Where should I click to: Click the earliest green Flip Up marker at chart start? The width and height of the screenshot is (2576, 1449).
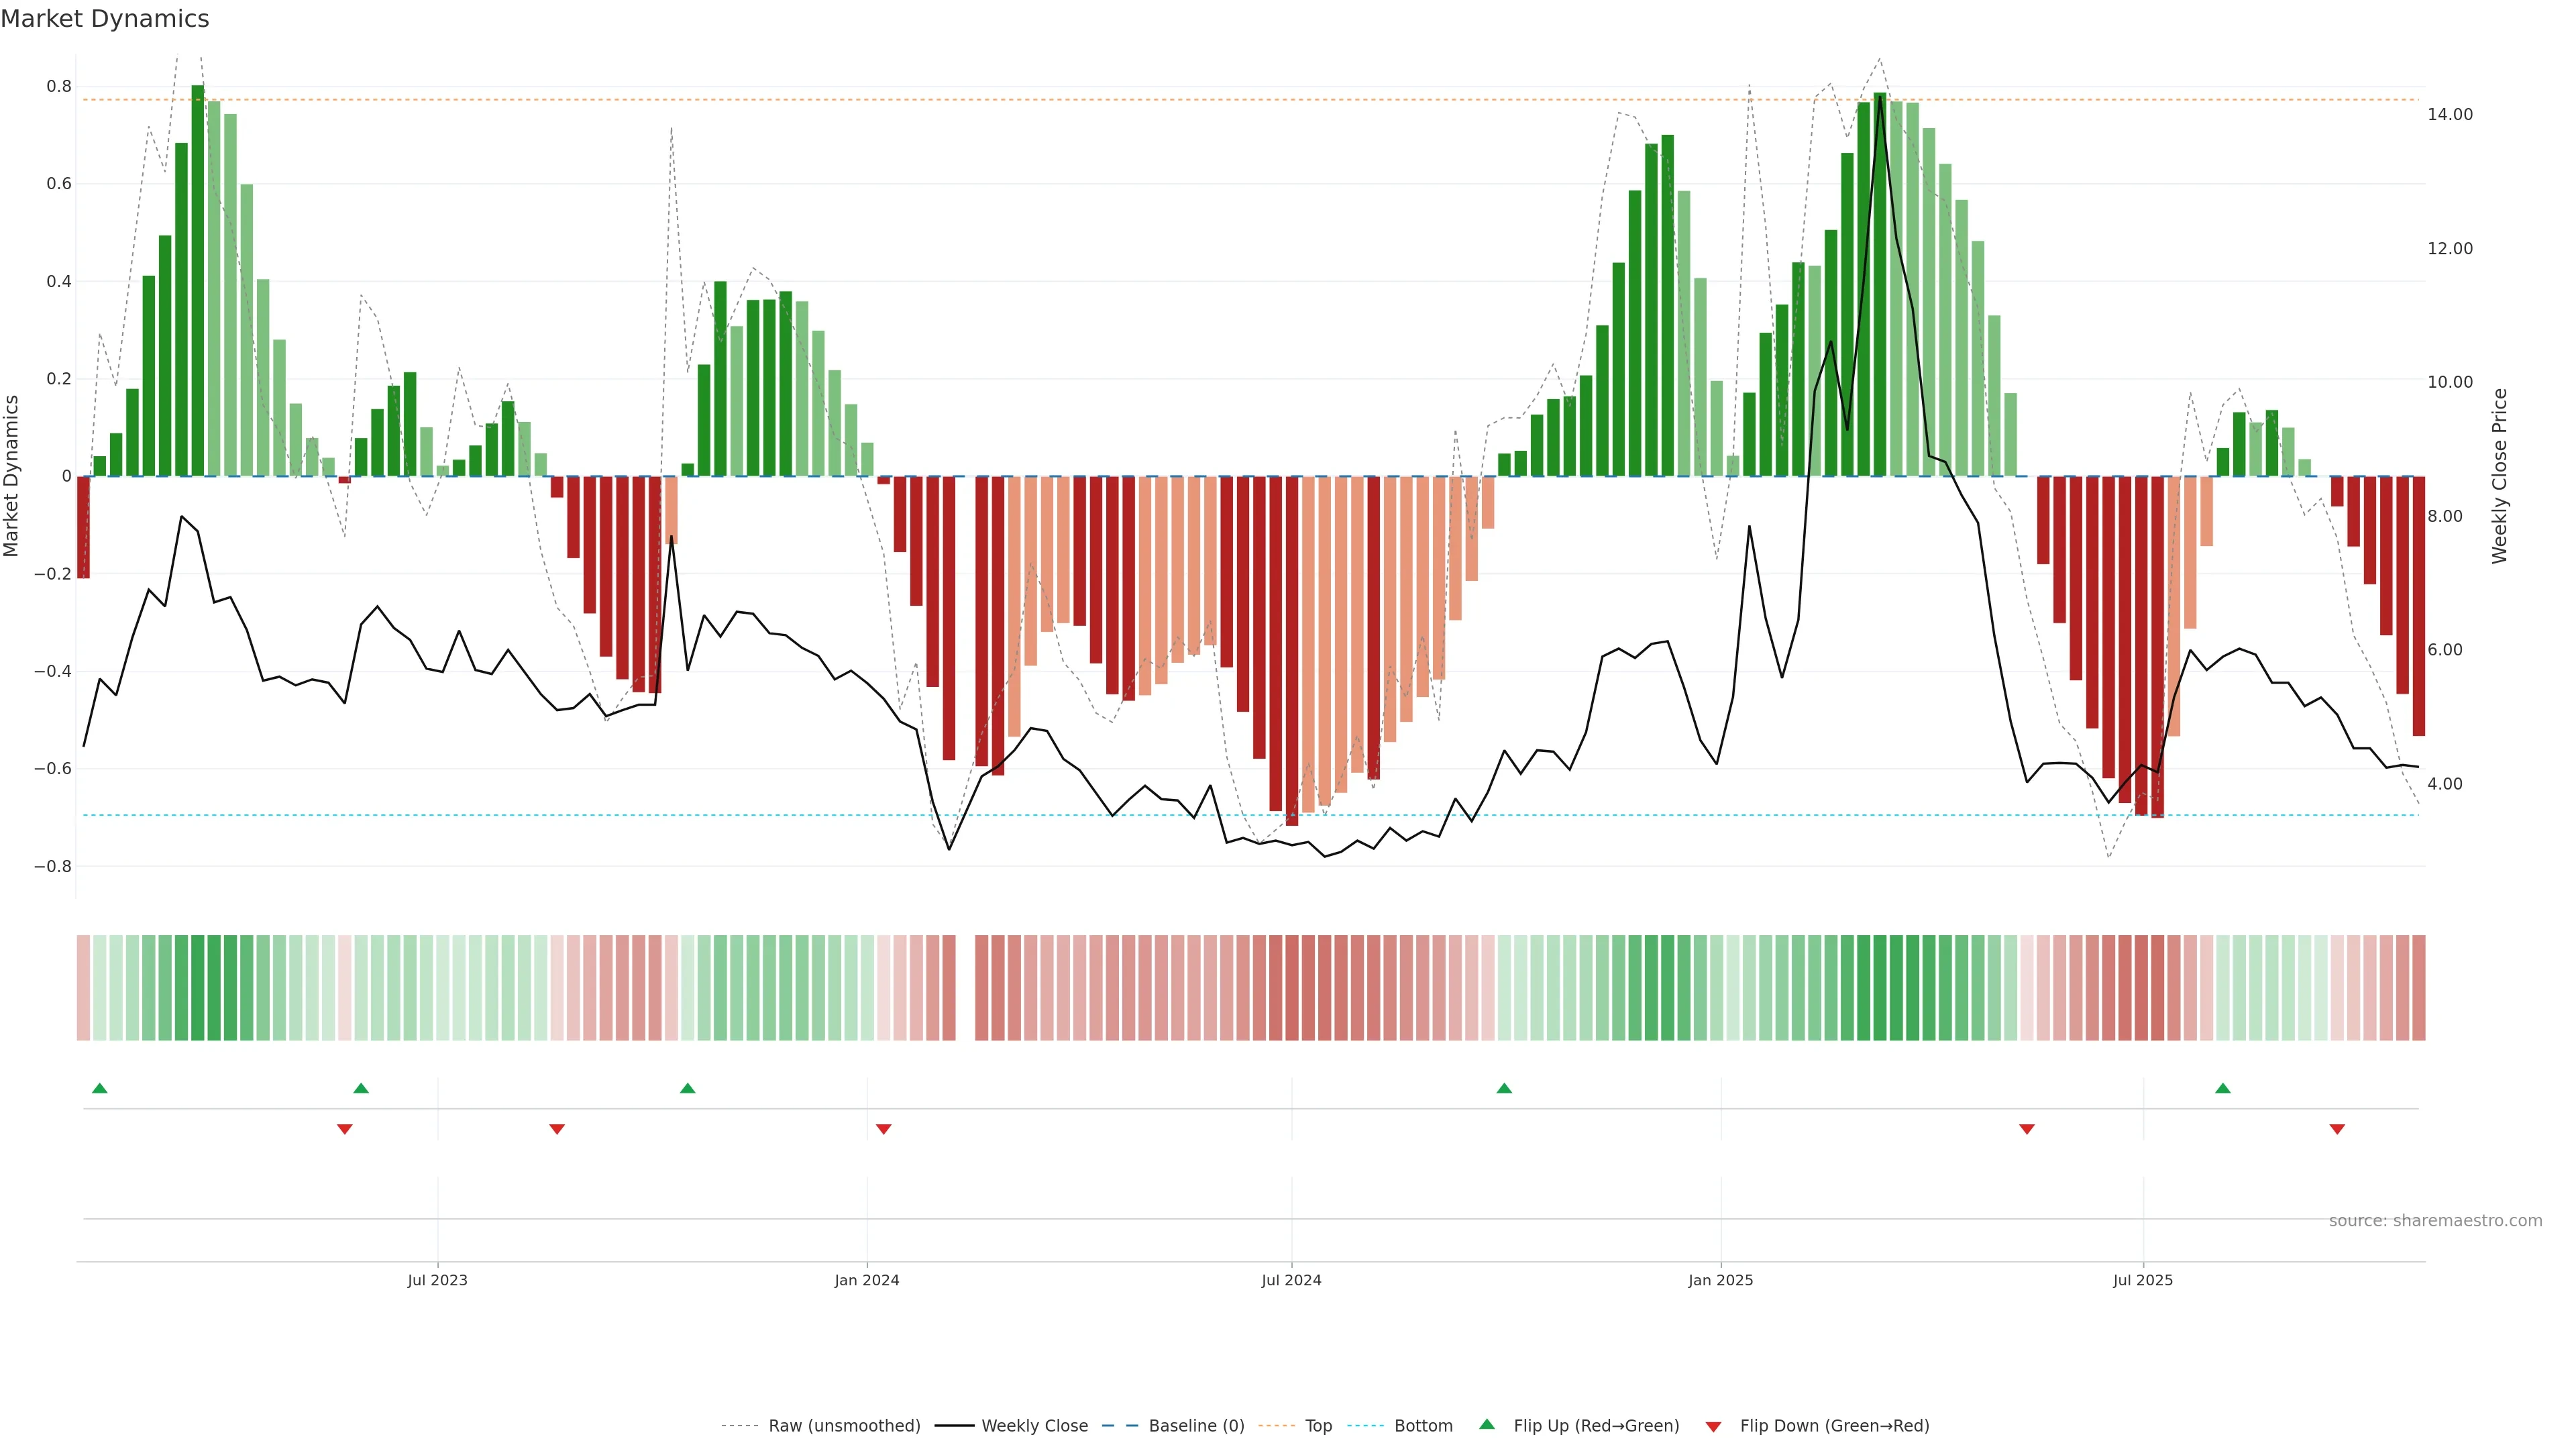pyautogui.click(x=99, y=1088)
